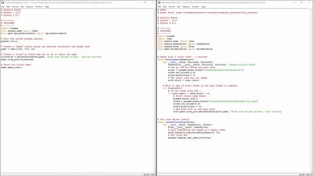This screenshot has height=176, width=313.
Task: Click the Col indicator in left status bar
Action: pos(153,175)
